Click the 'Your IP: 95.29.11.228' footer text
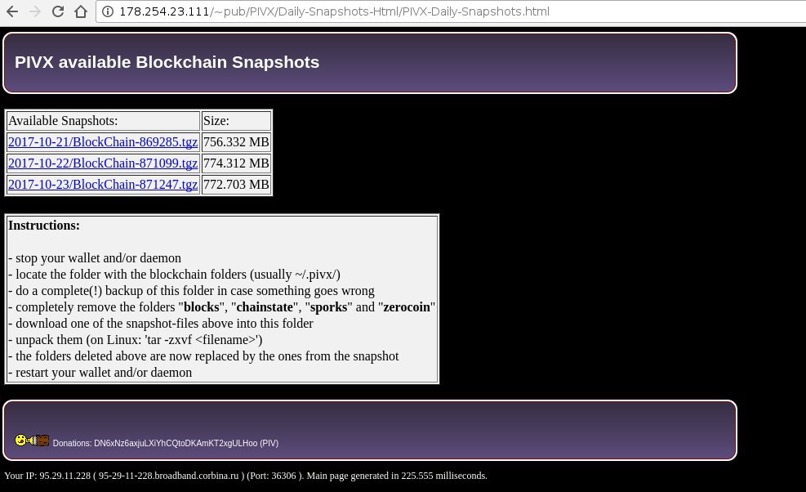This screenshot has width=806, height=492. (47, 476)
